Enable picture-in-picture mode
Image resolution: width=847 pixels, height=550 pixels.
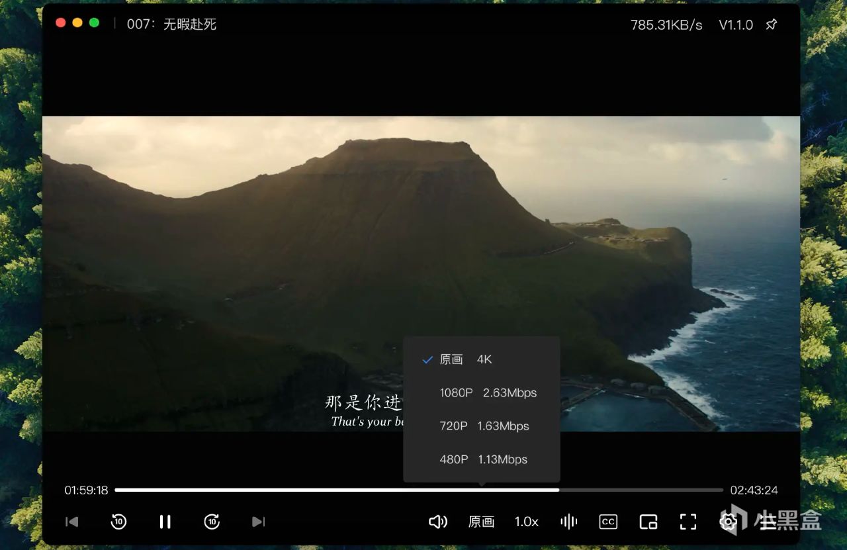tap(648, 522)
